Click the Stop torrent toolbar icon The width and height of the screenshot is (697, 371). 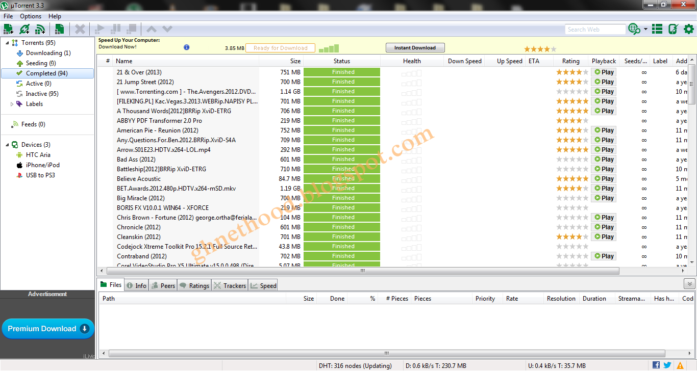(x=132, y=29)
